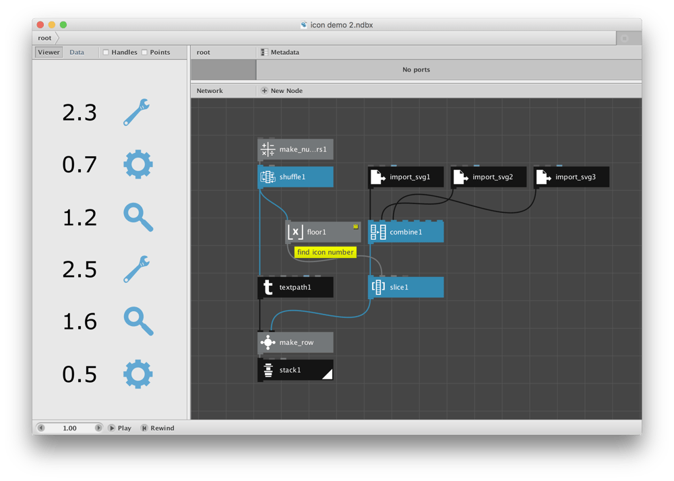This screenshot has width=674, height=481.
Task: Select the floor1 node bracket icon
Action: [x=295, y=232]
